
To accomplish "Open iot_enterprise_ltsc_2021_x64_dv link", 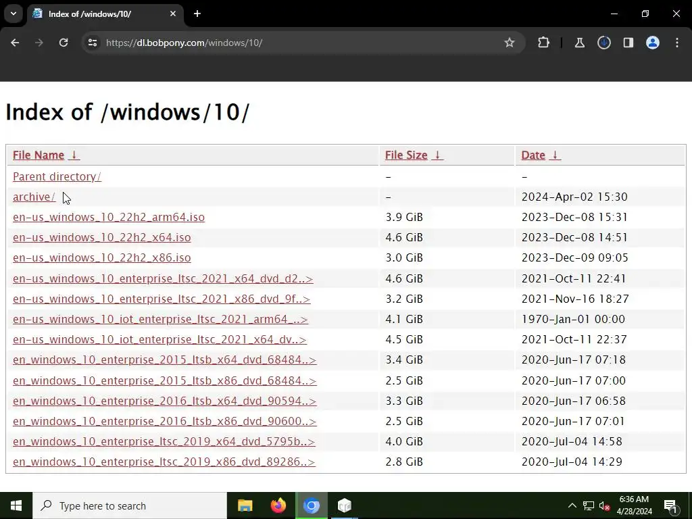I will tap(159, 339).
